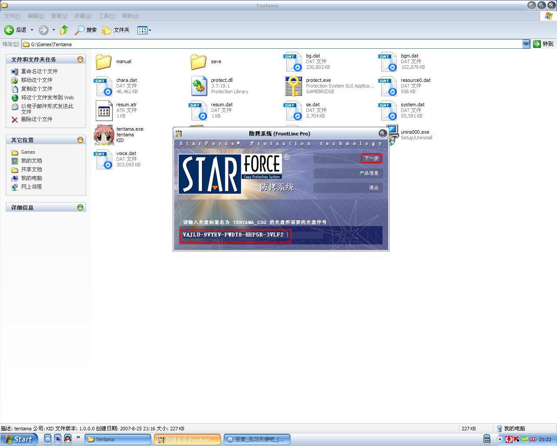This screenshot has height=446, width=557.
Task: Toggle the Folders (文件夹) pane
Action: pos(116,30)
